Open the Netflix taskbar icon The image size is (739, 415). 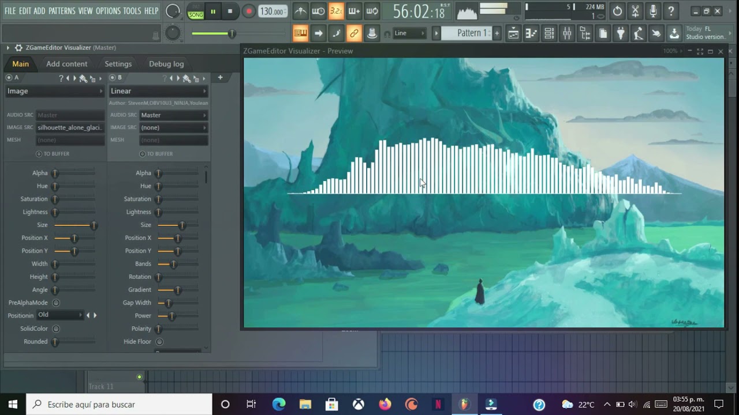438,404
